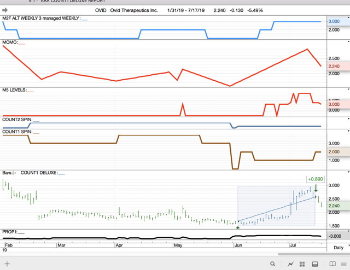Click the blue 3.000 value tag in M2F pane

338,21
